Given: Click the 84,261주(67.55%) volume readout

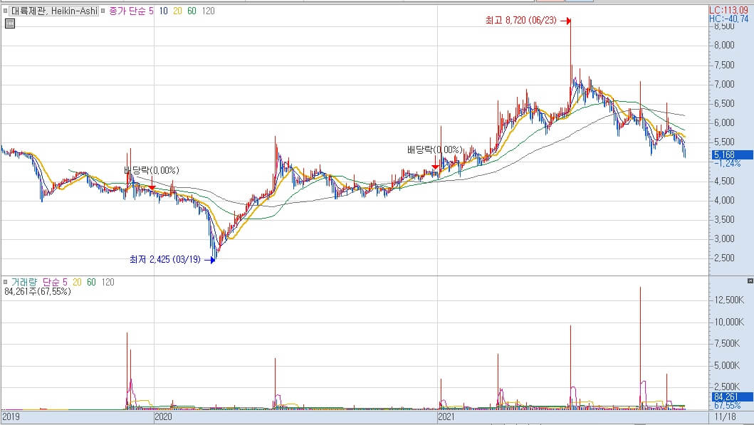Looking at the screenshot, I should (38, 291).
